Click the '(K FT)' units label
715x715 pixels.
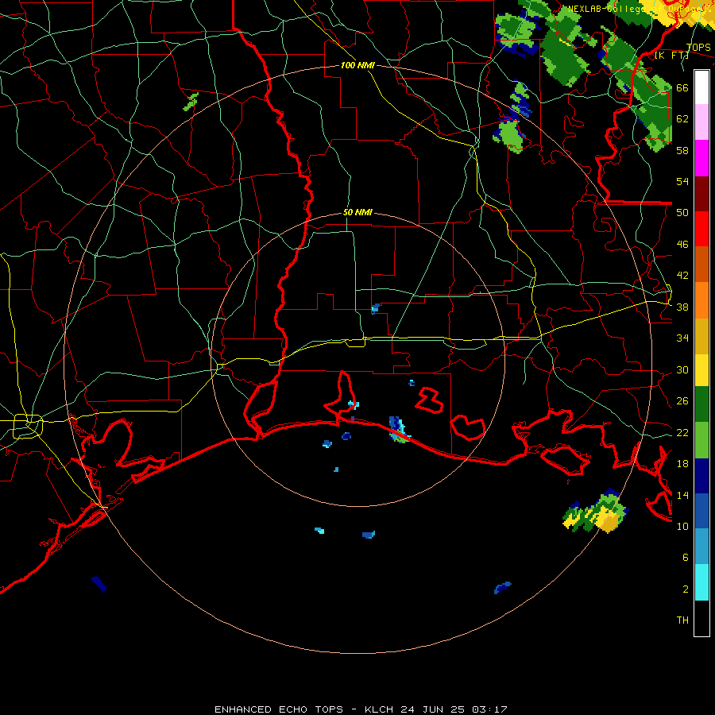[x=671, y=56]
